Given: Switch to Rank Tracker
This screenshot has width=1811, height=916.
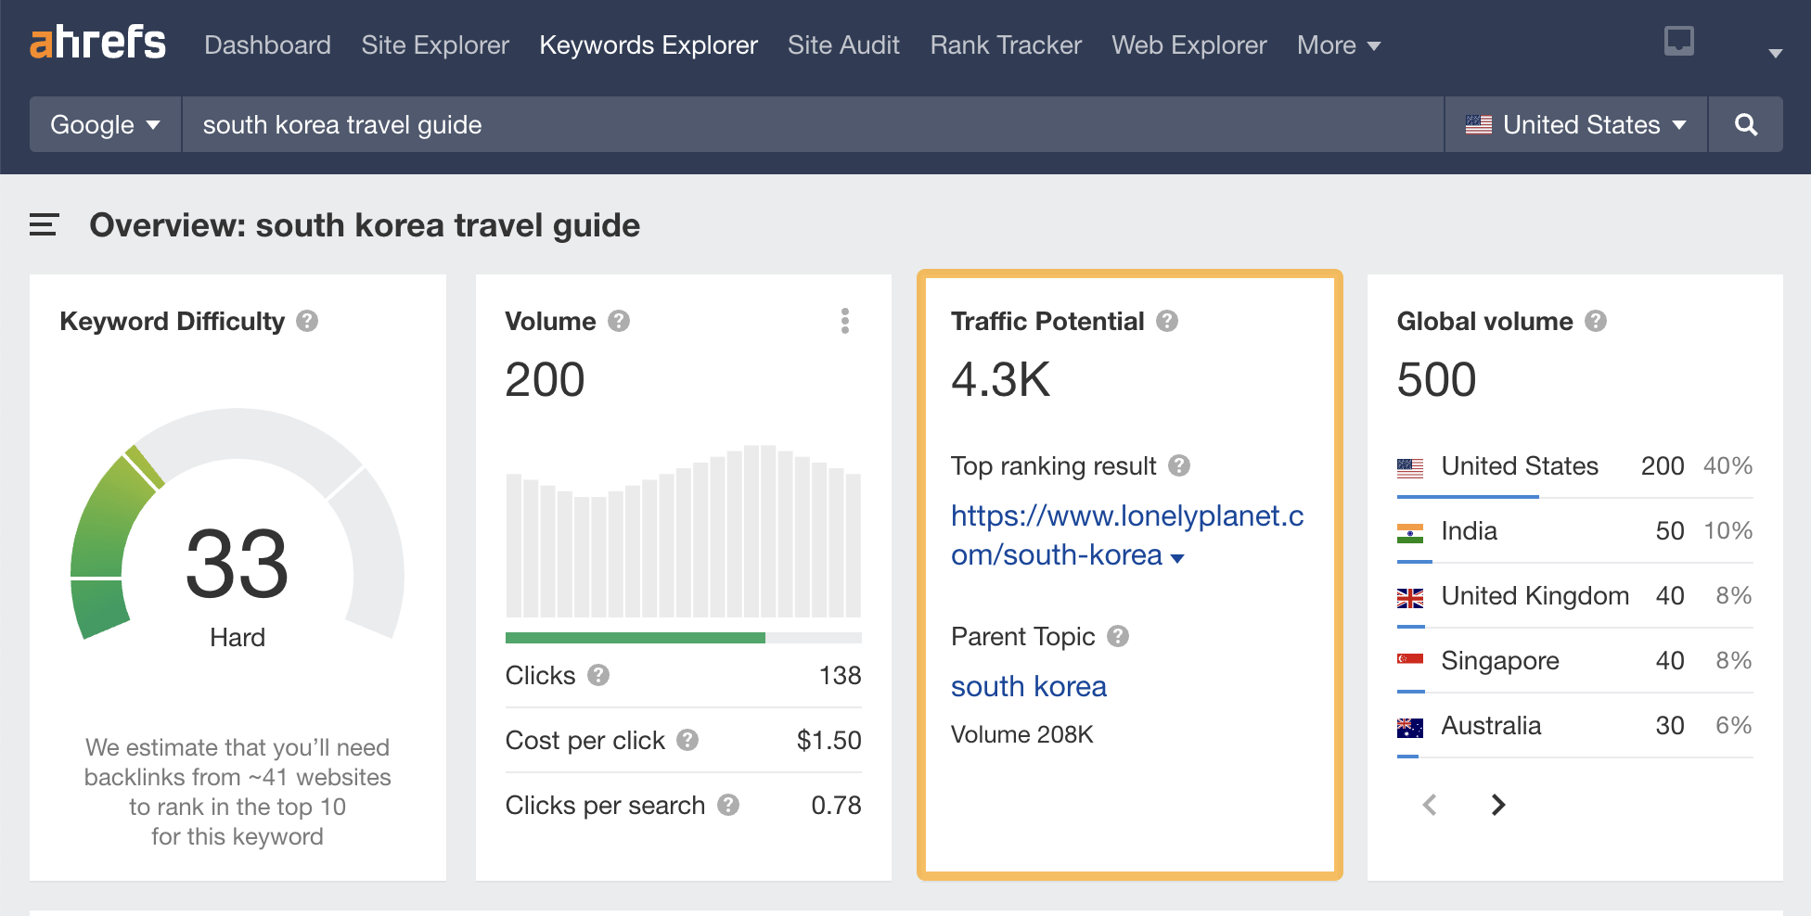Looking at the screenshot, I should [1005, 45].
